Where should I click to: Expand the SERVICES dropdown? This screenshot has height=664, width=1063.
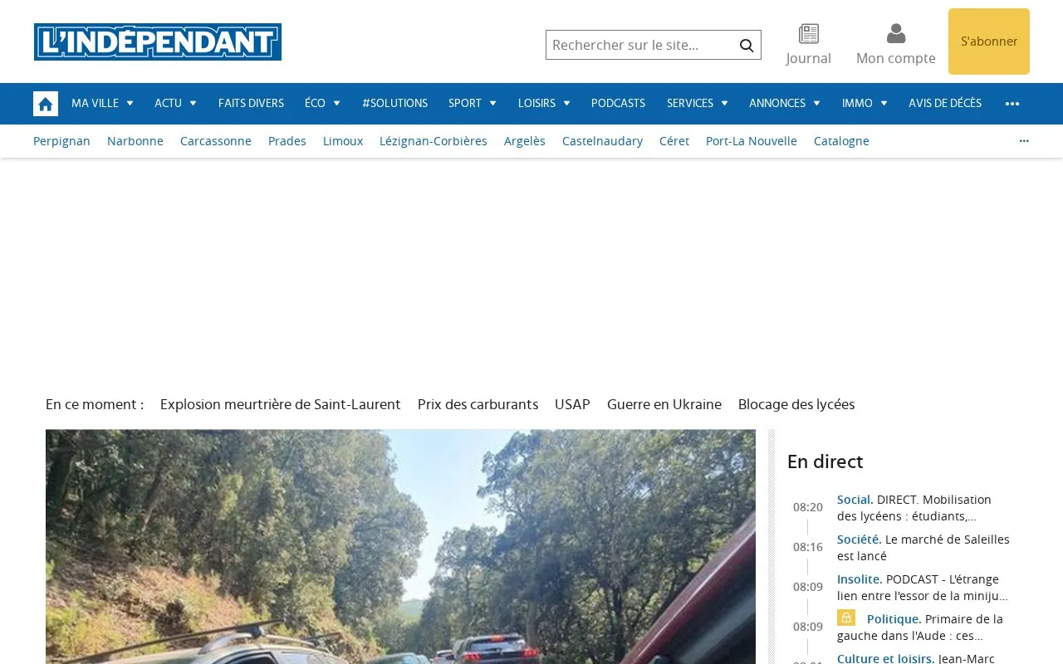pyautogui.click(x=697, y=104)
